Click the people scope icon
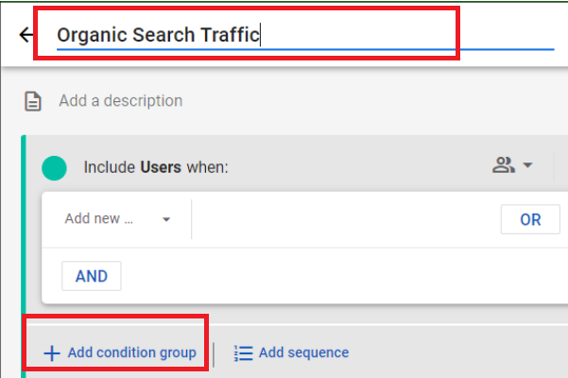 point(503,165)
